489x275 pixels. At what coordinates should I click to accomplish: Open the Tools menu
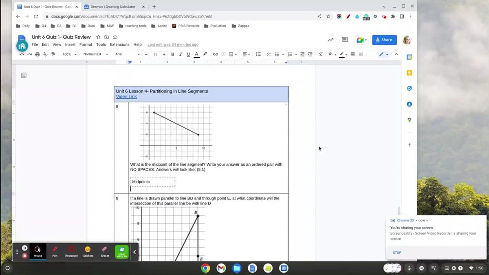click(101, 44)
